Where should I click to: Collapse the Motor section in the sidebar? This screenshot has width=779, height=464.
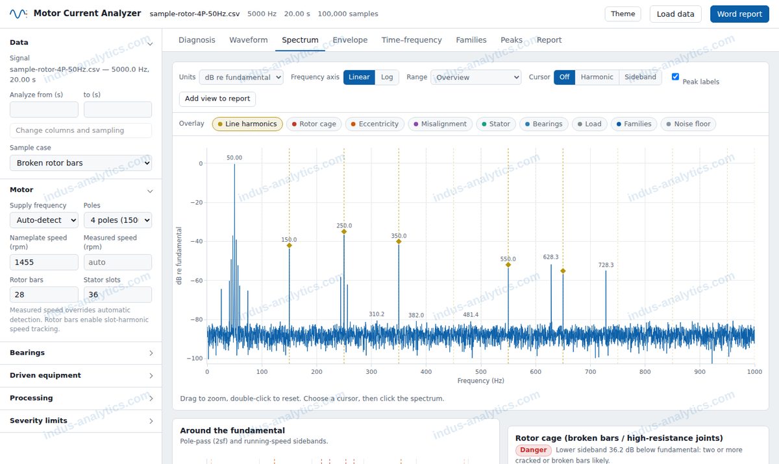[x=80, y=190]
